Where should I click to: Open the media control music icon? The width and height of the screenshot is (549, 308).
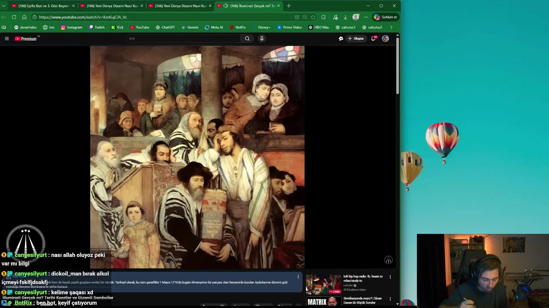pos(335,17)
